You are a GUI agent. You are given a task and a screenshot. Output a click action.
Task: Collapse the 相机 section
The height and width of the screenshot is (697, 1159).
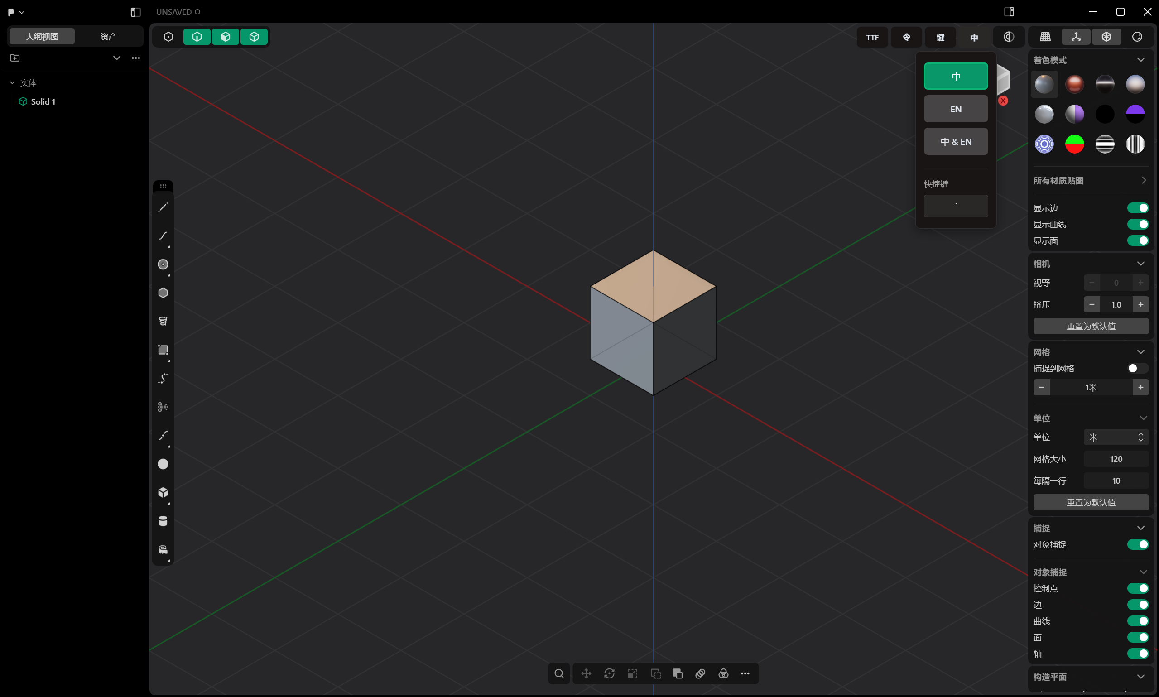click(x=1141, y=264)
